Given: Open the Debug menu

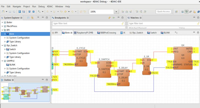Looking at the screenshot, I should (41, 6).
